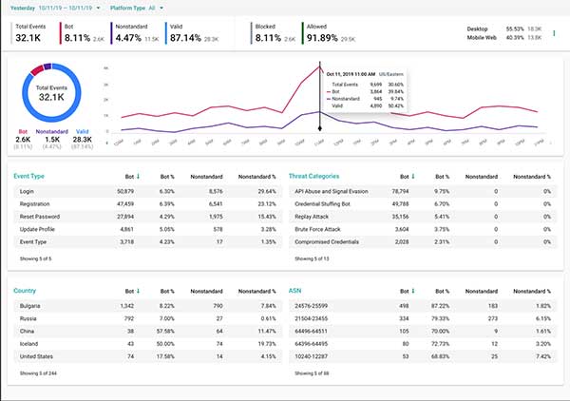
Task: Open the three-dot options menu
Action: (553, 33)
